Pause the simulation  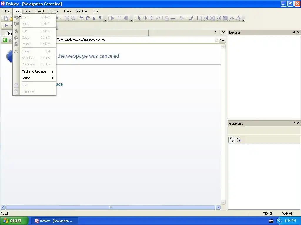pos(119,18)
